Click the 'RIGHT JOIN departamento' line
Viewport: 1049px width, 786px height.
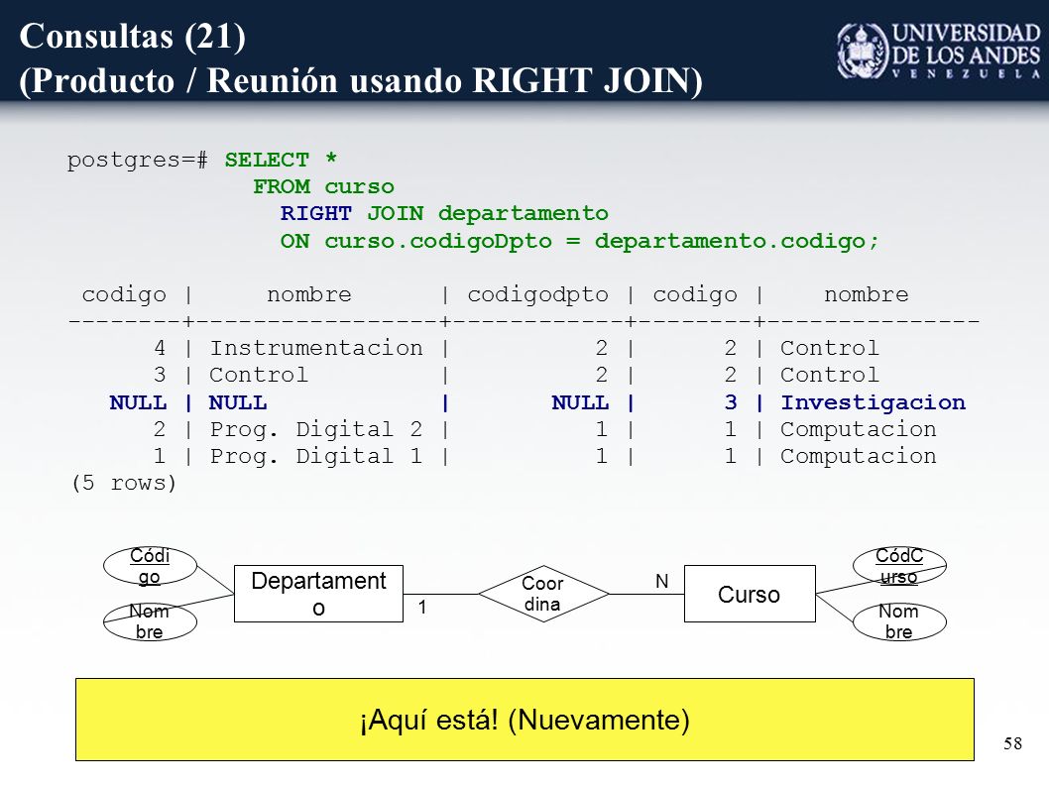(444, 213)
